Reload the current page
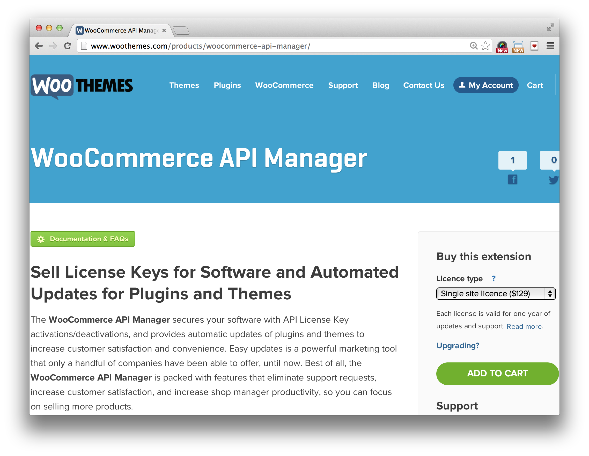Screen dimensions: 589x456 [x=68, y=46]
